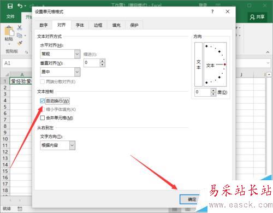Toggle the 自动换行 wrap text checkbox
This screenshot has width=273, height=213.
coord(42,101)
